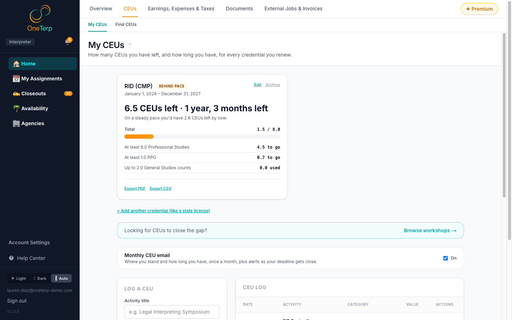The width and height of the screenshot is (512, 320).
Task: Click the ACTIVITY column header
Action: point(292,304)
